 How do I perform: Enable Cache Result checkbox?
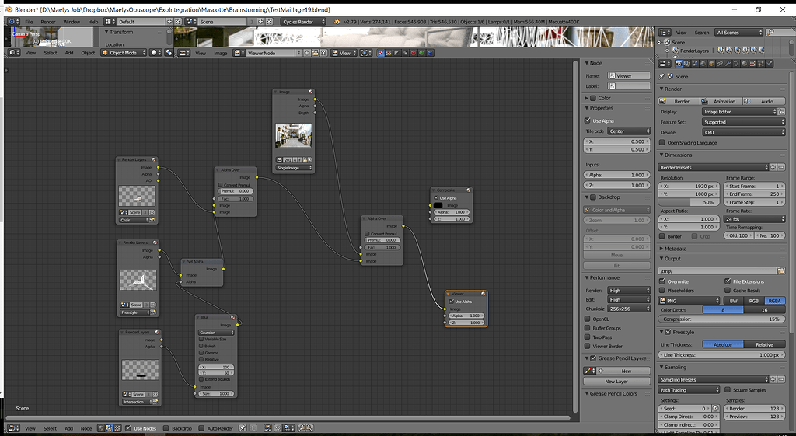point(728,291)
